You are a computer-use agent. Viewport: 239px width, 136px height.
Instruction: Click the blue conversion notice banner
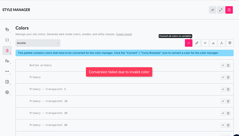(124, 53)
